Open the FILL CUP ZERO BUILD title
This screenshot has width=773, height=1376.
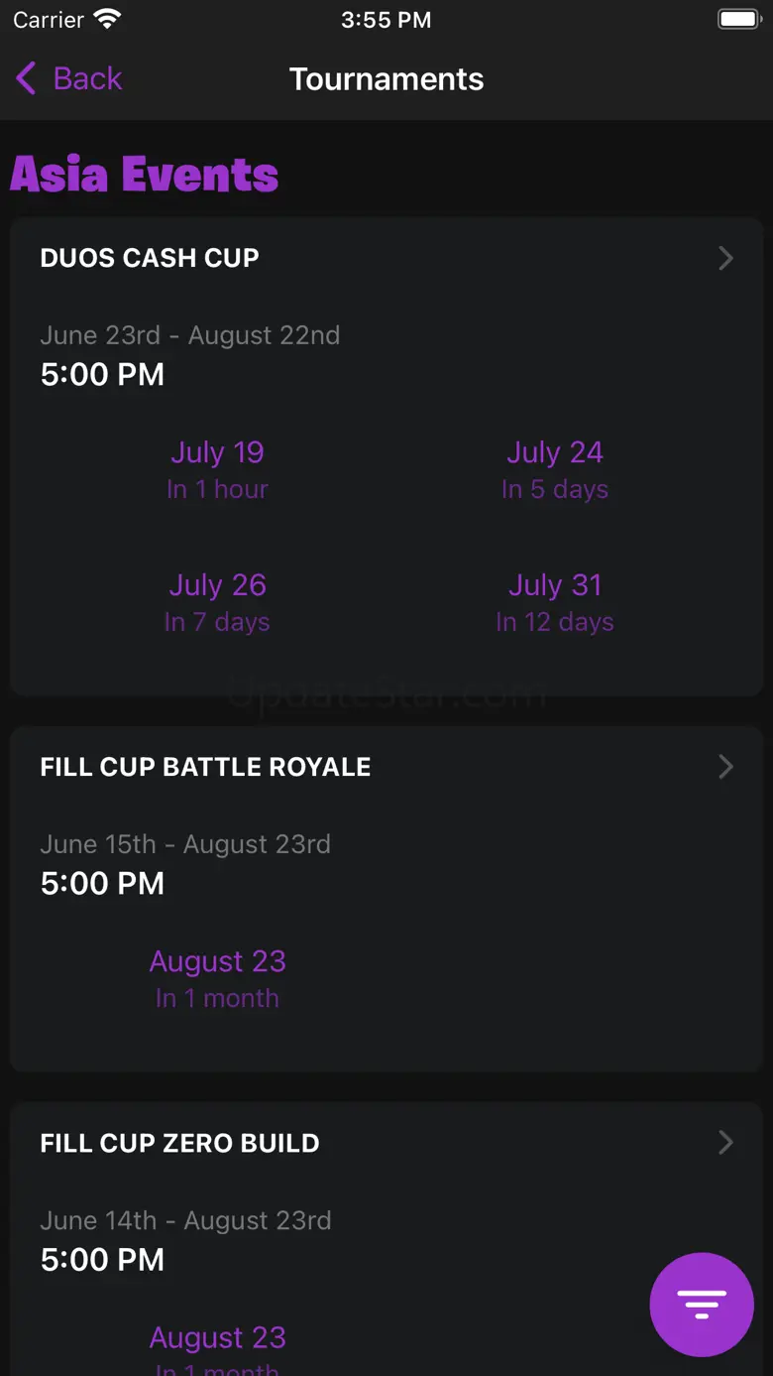click(x=179, y=1143)
